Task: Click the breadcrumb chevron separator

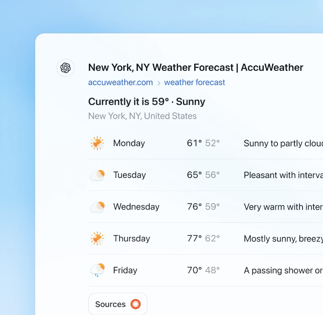Action: [159, 83]
